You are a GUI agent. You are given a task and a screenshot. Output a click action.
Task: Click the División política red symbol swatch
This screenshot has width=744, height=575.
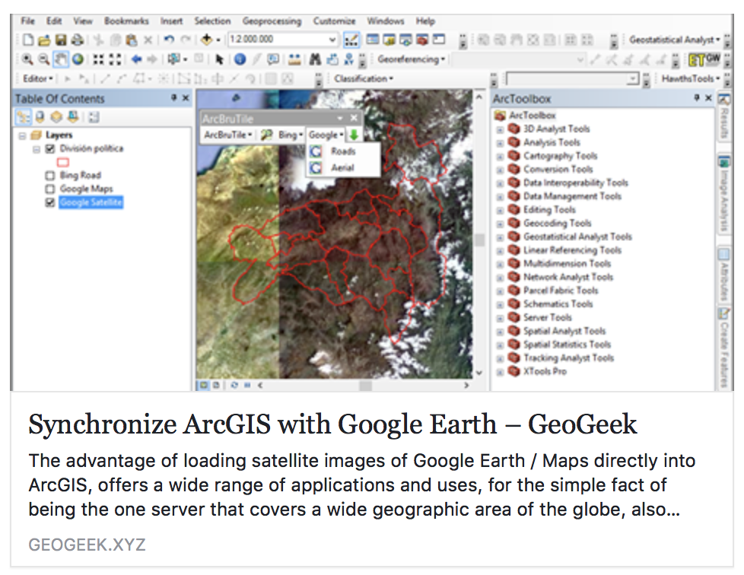[x=63, y=162]
